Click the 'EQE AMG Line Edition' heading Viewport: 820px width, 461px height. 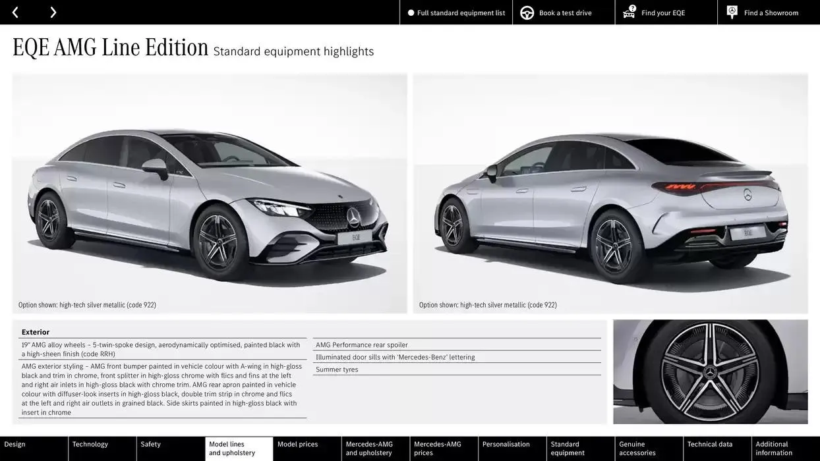pos(110,47)
